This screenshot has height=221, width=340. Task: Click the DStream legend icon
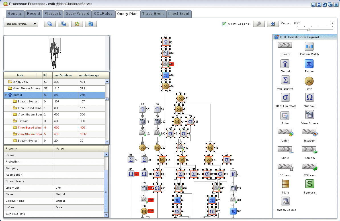click(x=285, y=167)
